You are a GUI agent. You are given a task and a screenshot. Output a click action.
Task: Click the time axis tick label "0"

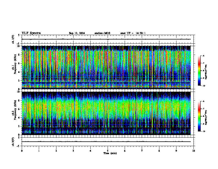tap(22, 151)
